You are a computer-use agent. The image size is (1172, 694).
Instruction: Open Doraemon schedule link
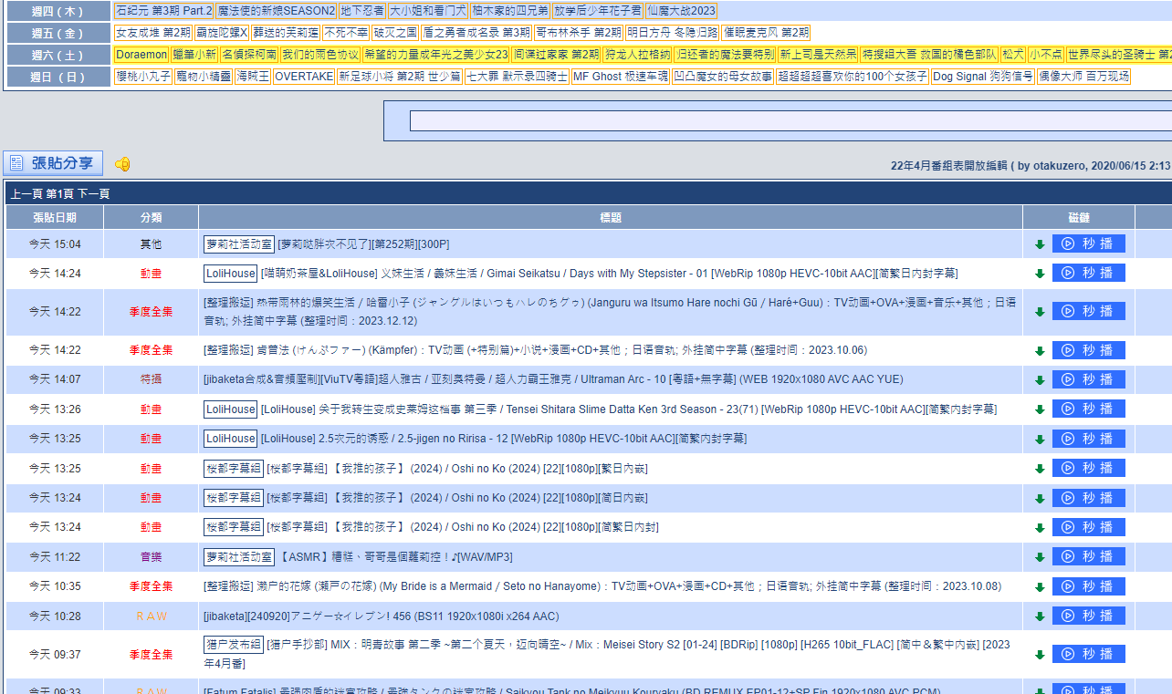141,55
